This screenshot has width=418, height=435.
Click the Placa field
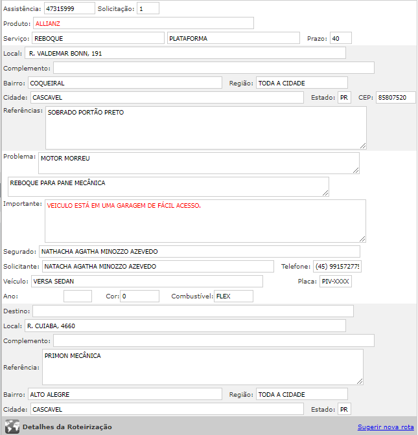pos(335,282)
